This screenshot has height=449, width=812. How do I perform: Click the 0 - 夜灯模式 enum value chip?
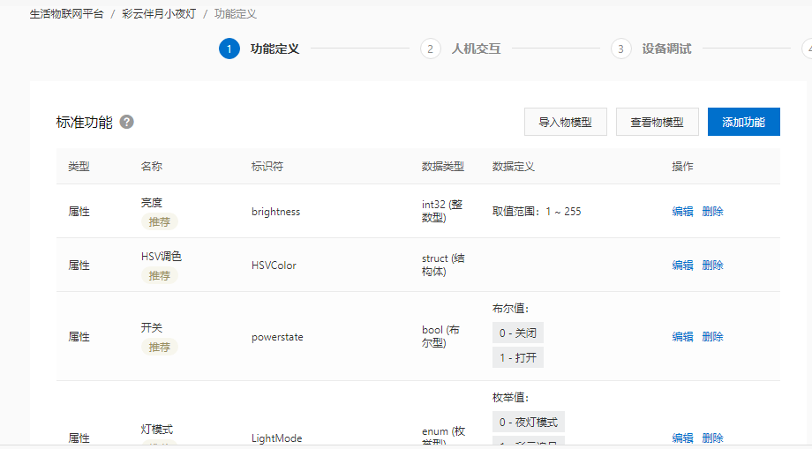click(x=528, y=423)
